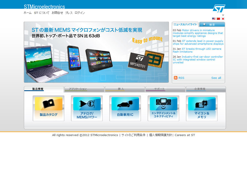
Task: Switch to the ニュース&ハイライト tab
Action: [x=185, y=24]
